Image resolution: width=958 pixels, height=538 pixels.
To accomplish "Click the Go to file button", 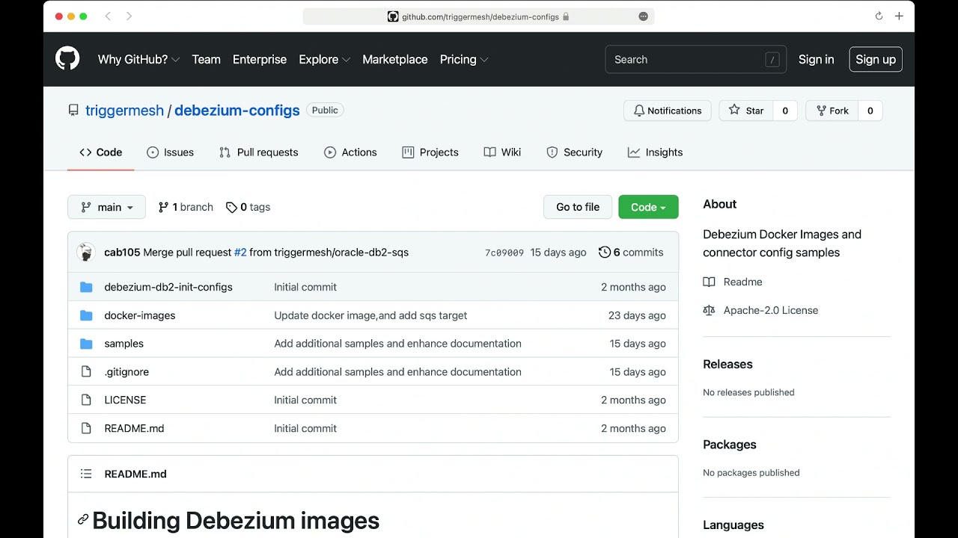I will [578, 207].
